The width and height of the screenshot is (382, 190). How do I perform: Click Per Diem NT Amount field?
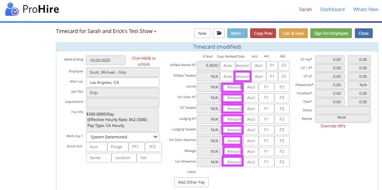click(x=233, y=98)
